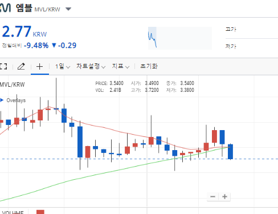Click the 초기화 reset button

[149, 66]
